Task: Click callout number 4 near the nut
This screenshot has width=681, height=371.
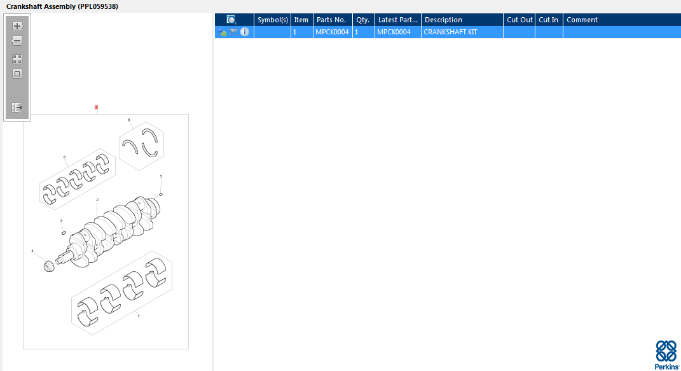Action: [x=32, y=251]
